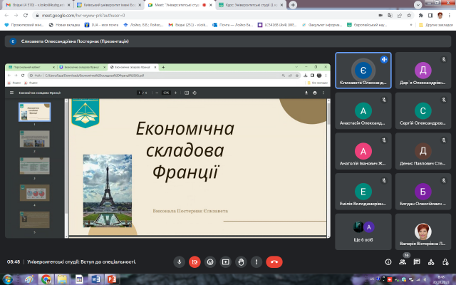This screenshot has width=456, height=285.
Task: Click the Present now screen-share icon
Action: click(226, 261)
